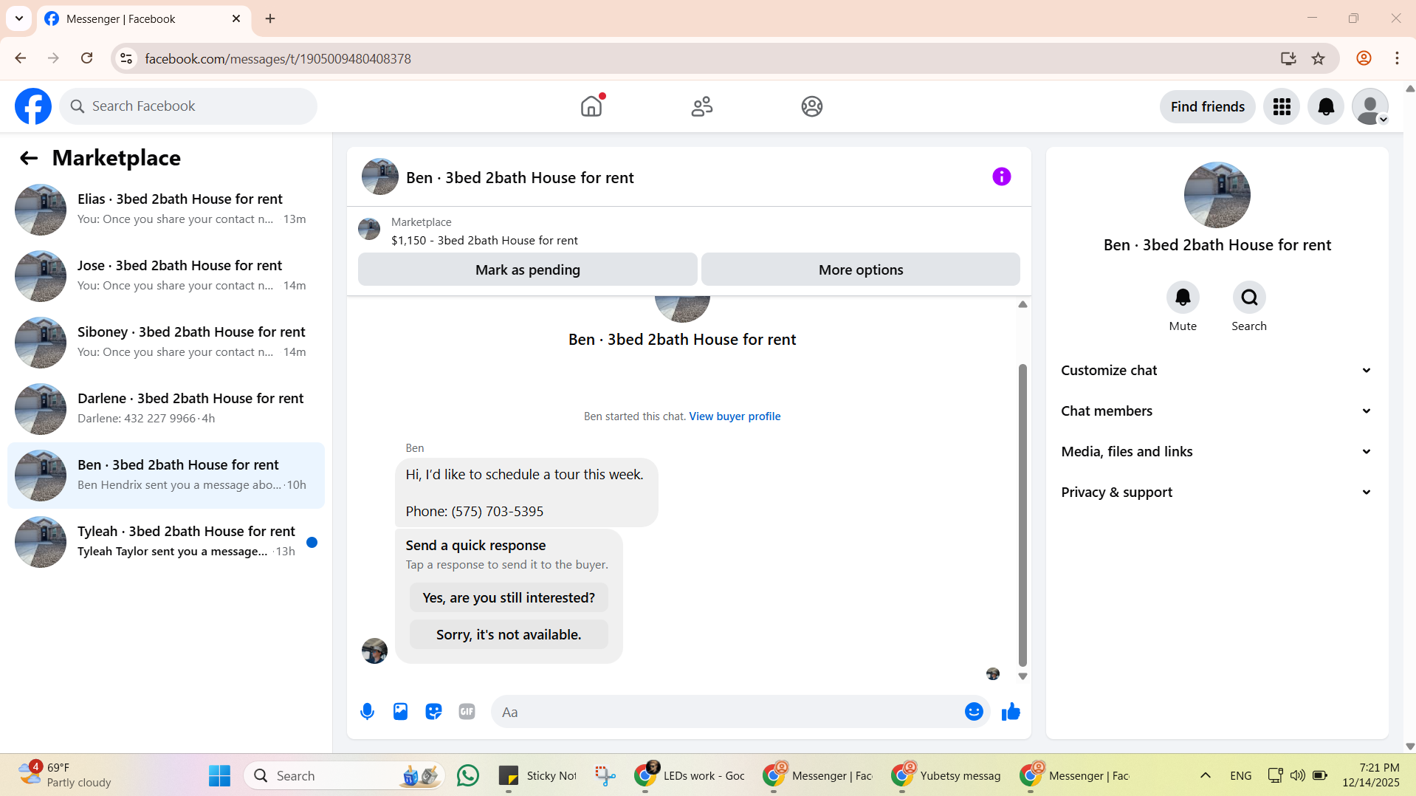The width and height of the screenshot is (1416, 796).
Task: Send 'Sorry, it's not available.' response
Action: [x=509, y=634]
